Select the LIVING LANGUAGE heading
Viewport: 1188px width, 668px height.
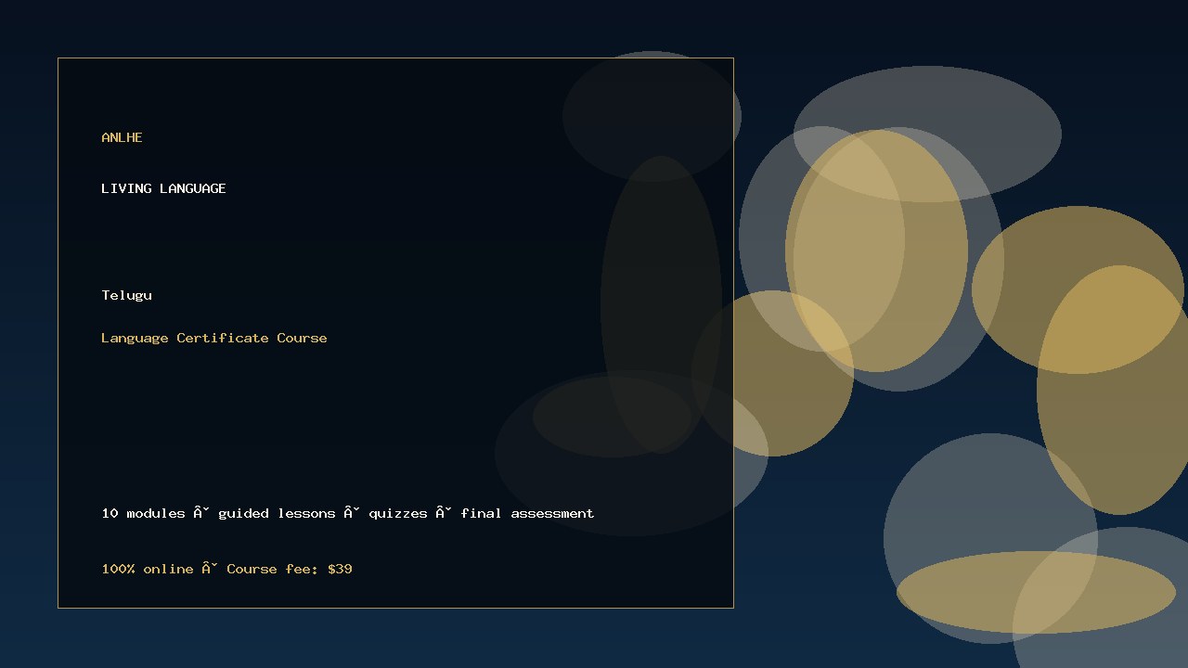pos(163,188)
